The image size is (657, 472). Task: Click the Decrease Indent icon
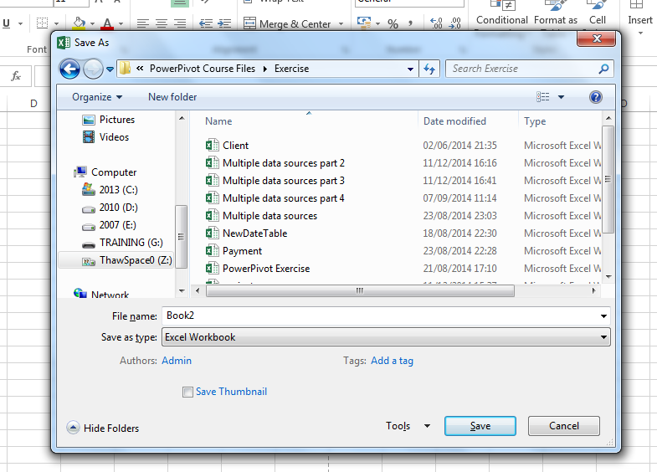point(206,23)
